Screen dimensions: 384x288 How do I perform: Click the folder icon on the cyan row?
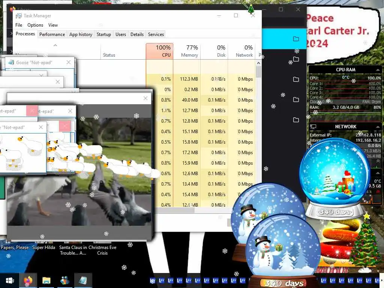click(x=296, y=39)
